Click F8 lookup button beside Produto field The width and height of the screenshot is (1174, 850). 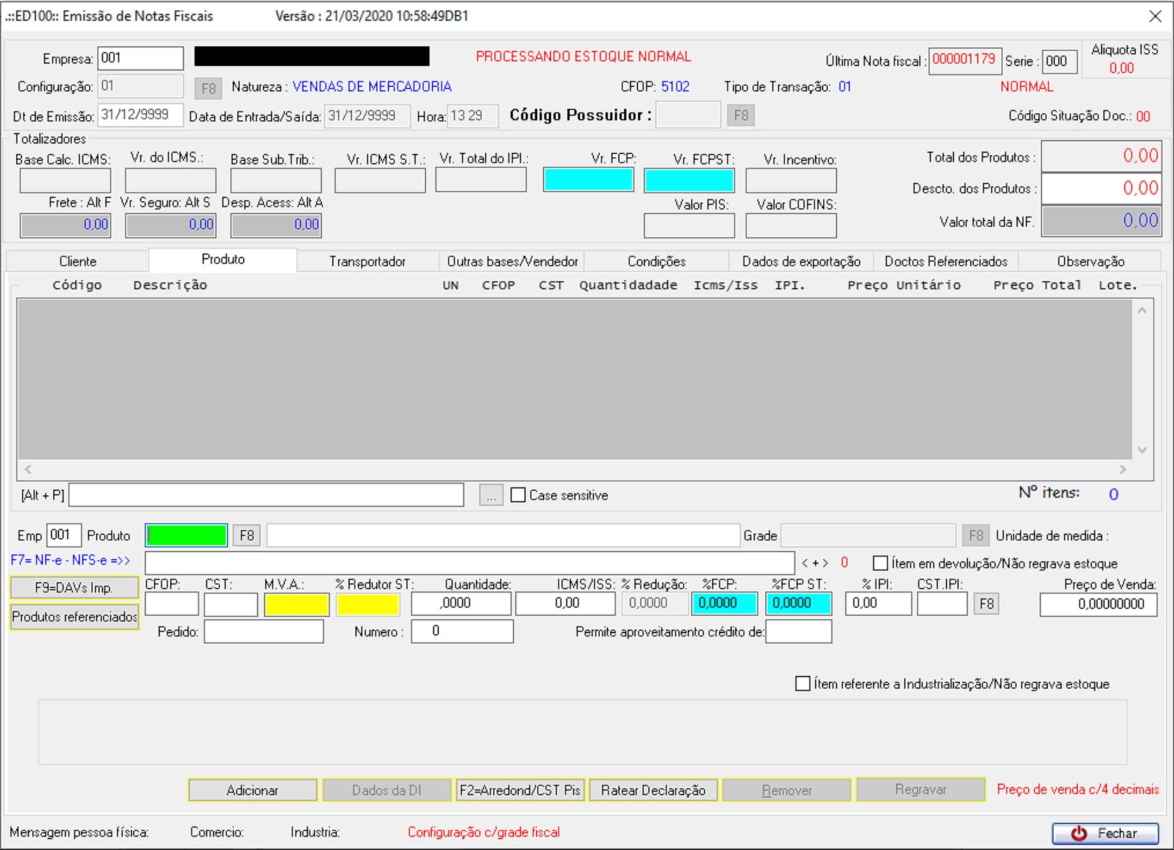(x=247, y=535)
